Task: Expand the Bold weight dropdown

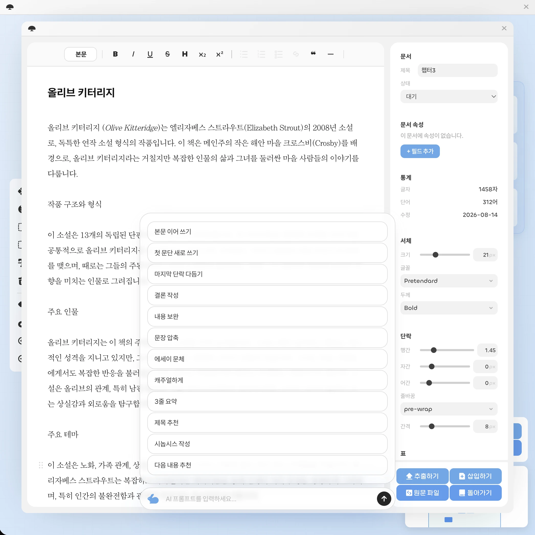Action: point(449,308)
